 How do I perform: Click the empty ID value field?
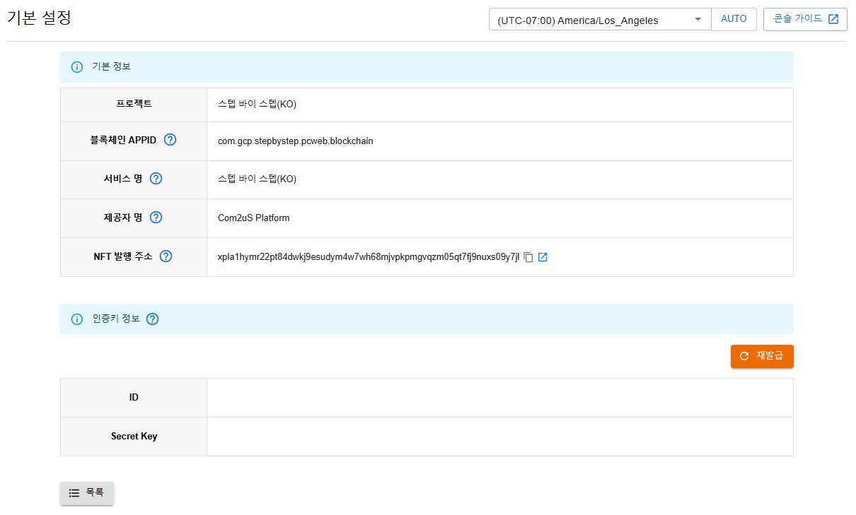click(x=499, y=398)
